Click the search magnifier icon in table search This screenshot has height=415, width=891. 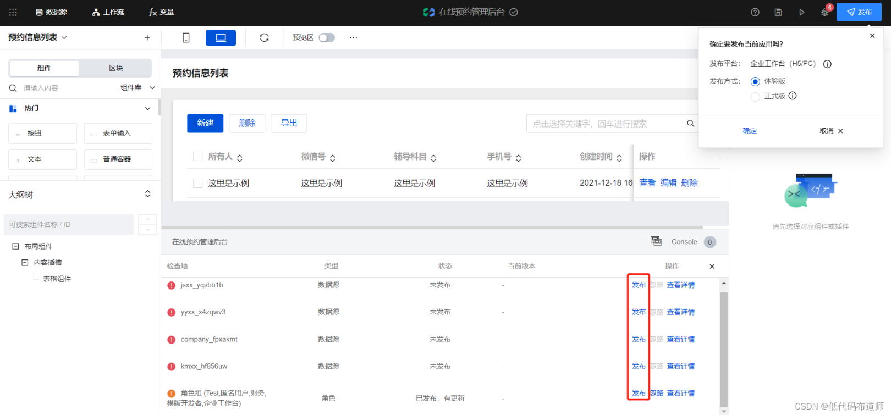pyautogui.click(x=690, y=124)
